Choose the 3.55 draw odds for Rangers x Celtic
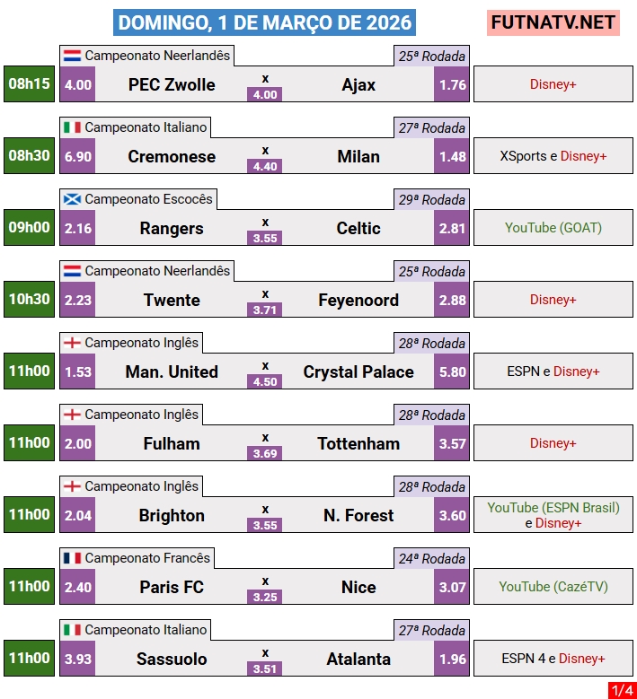The height and width of the screenshot is (699, 637). [x=265, y=238]
